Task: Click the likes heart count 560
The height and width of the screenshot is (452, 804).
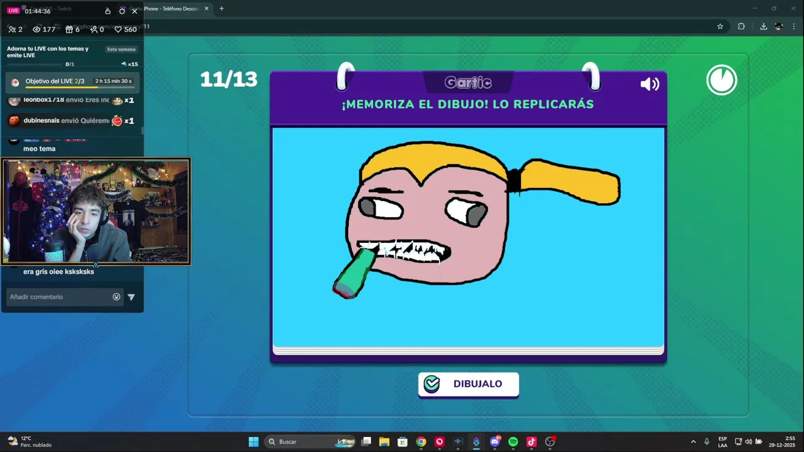Action: click(x=126, y=30)
